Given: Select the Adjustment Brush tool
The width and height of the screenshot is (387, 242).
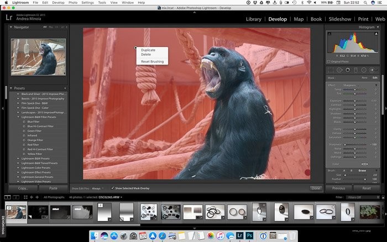Looking at the screenshot, I should coord(373,70).
